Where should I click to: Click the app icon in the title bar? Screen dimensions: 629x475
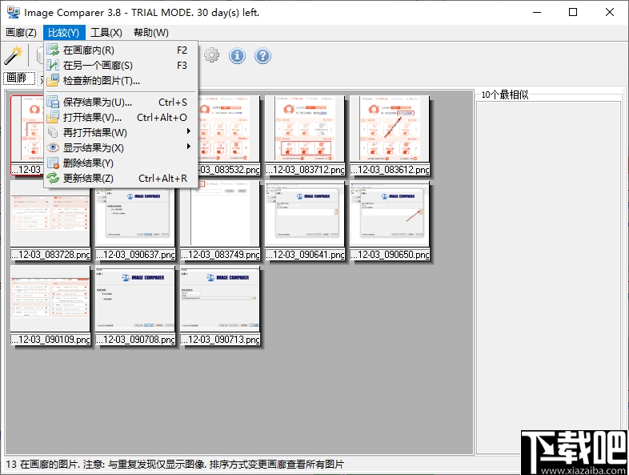[14, 12]
